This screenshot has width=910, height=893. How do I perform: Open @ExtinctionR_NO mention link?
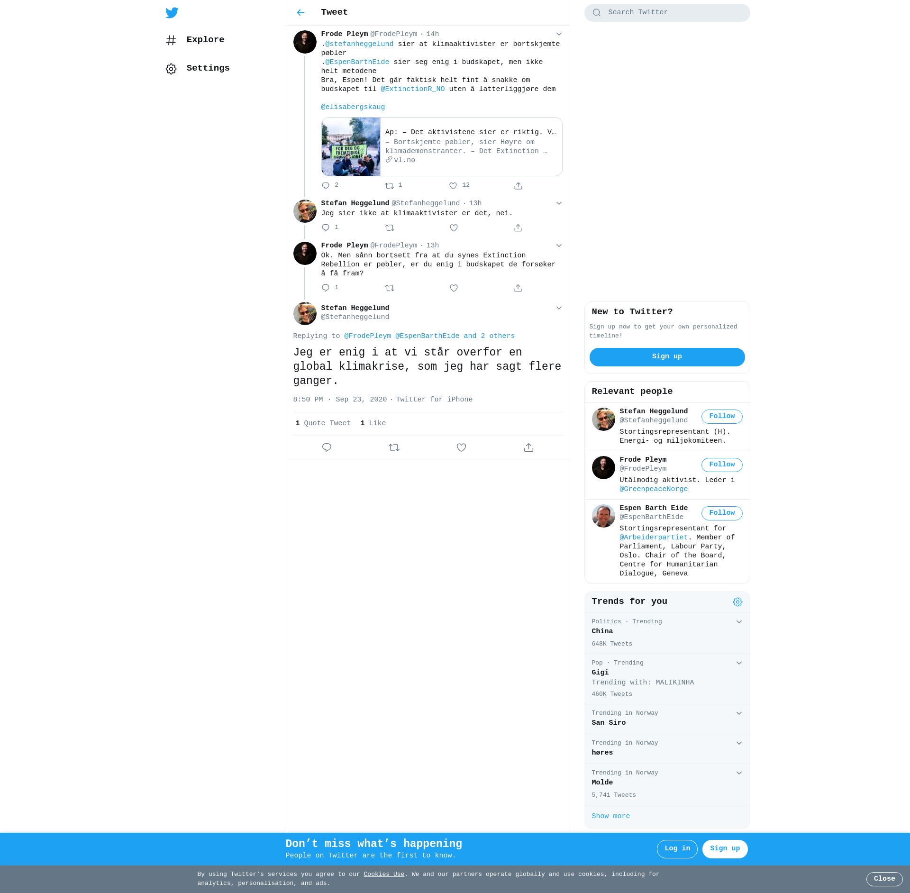point(413,89)
